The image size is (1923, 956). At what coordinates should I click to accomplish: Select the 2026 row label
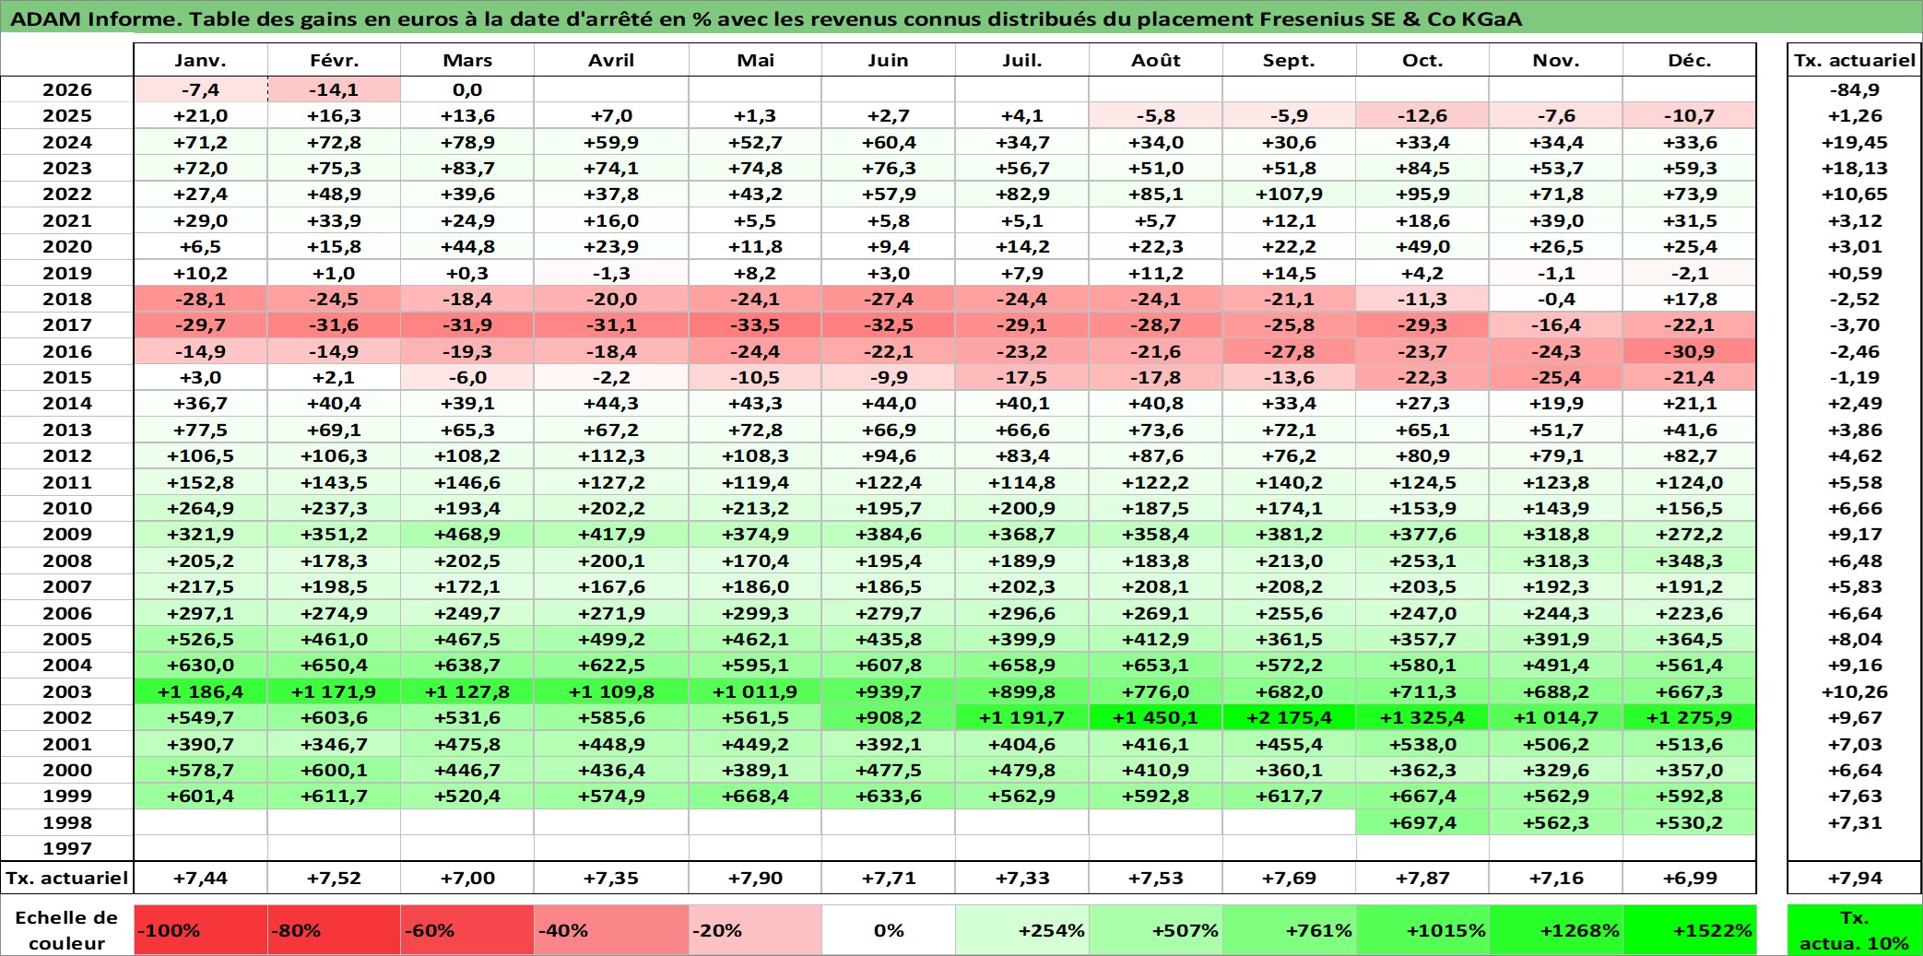pos(67,89)
